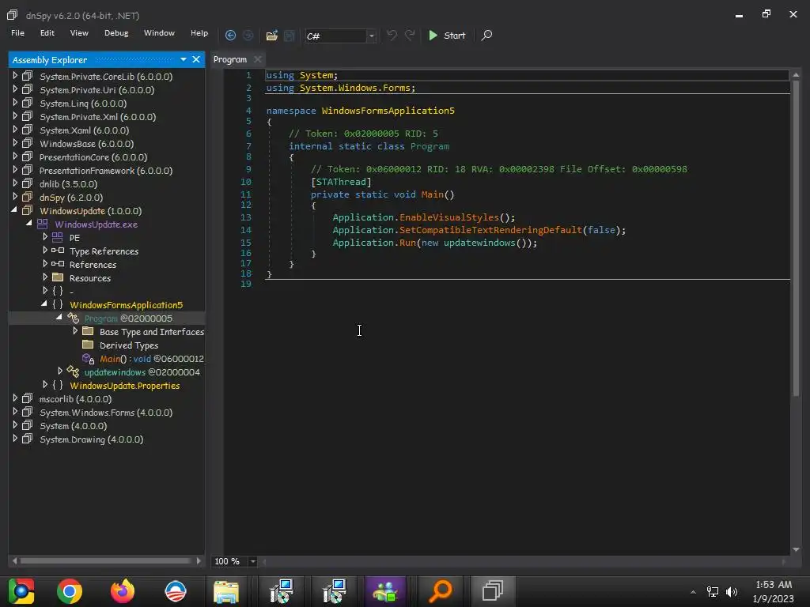Open the Edit menu
This screenshot has width=810, height=607.
[x=47, y=32]
